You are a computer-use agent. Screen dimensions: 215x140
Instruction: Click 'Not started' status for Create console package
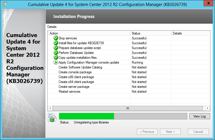139,72
